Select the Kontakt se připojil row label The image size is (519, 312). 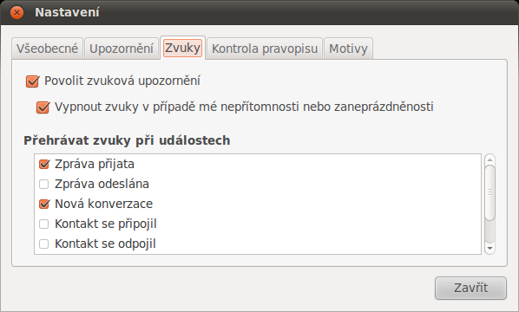tap(106, 224)
